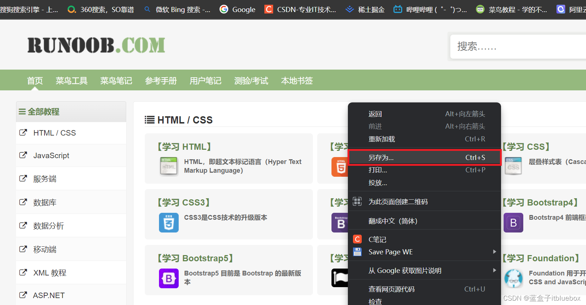Open the 【学习 CSS3】 tutorial link
This screenshot has width=586, height=305.
click(x=183, y=202)
